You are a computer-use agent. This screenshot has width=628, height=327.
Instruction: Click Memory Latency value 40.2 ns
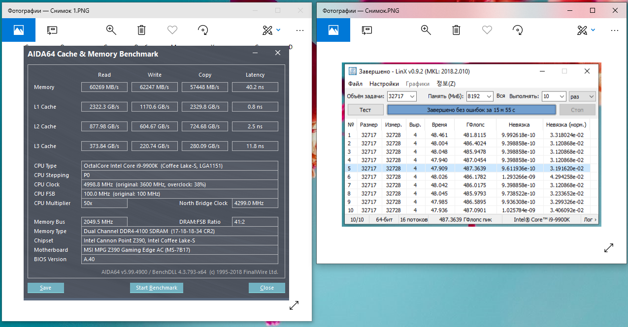pos(255,87)
